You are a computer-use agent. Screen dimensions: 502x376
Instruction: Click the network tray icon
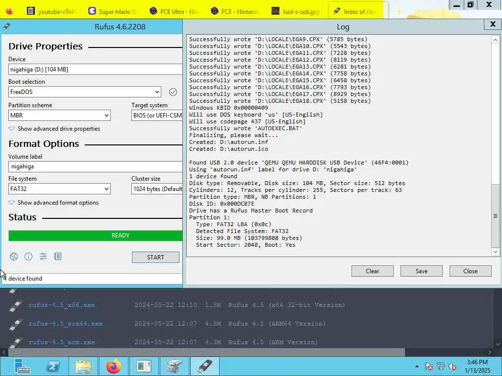(441, 366)
